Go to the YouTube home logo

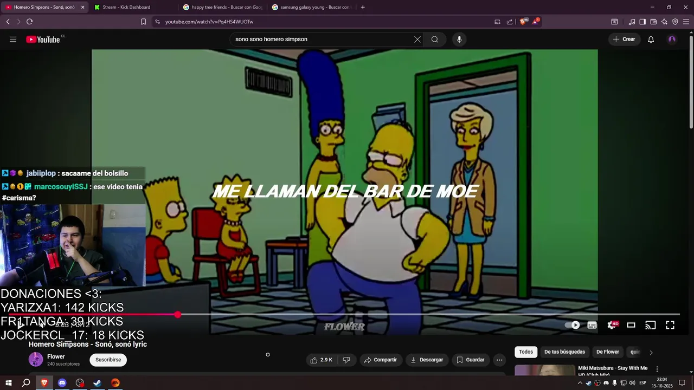[43, 39]
